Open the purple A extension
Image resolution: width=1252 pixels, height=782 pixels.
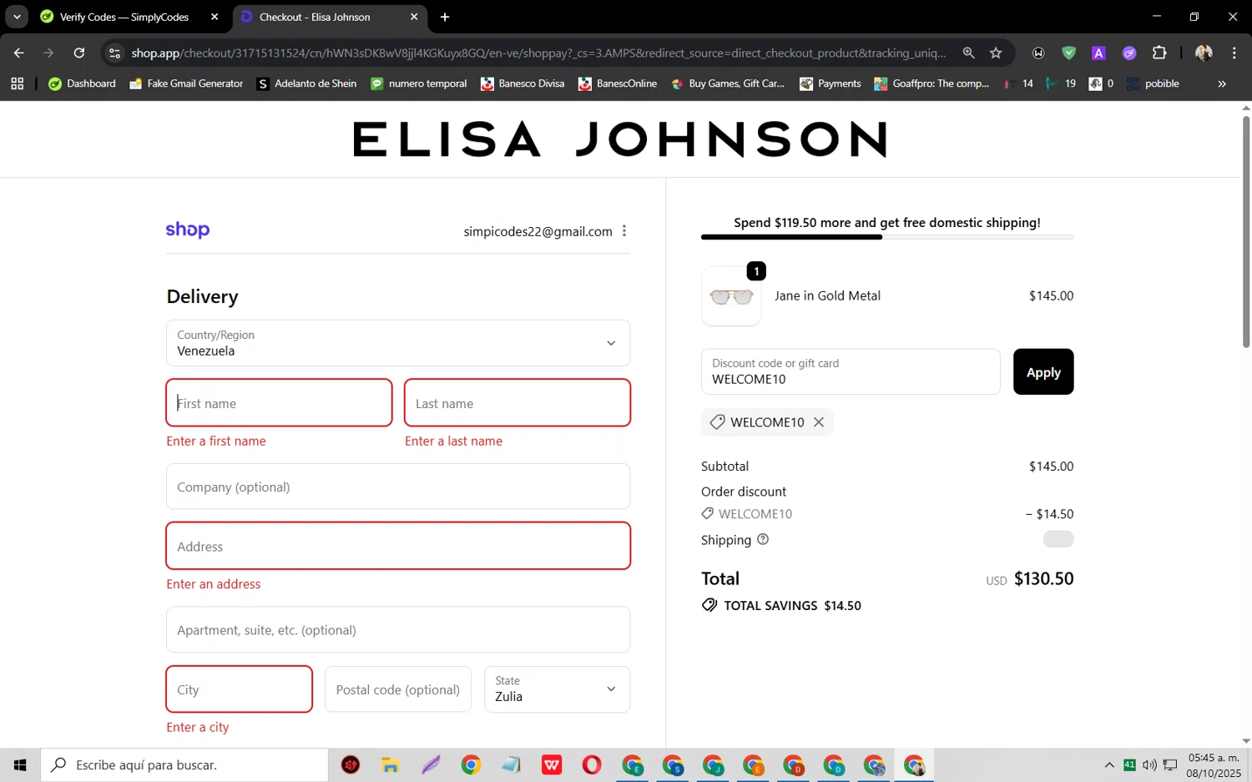click(1098, 53)
